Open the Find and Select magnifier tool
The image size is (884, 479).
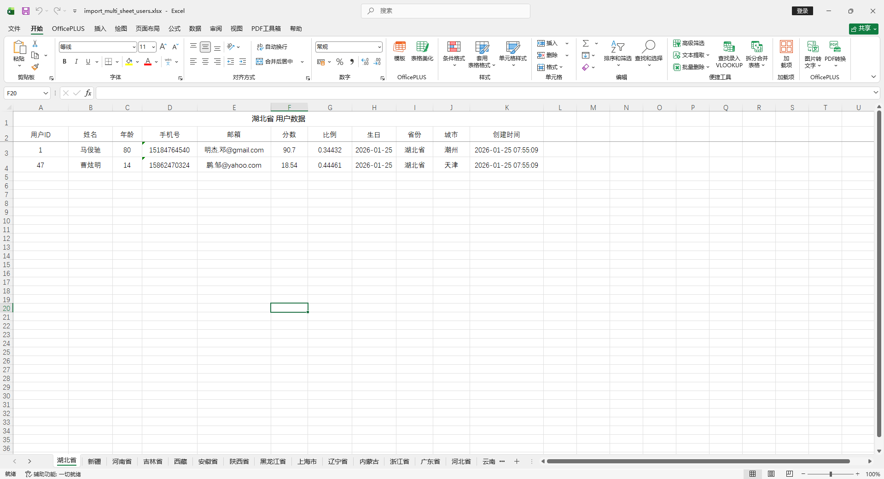click(x=648, y=47)
